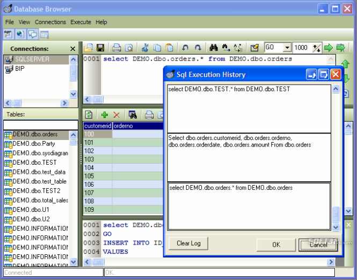This screenshot has width=357, height=280.
Task: Open the GO separator dropdown
Action: click(287, 48)
